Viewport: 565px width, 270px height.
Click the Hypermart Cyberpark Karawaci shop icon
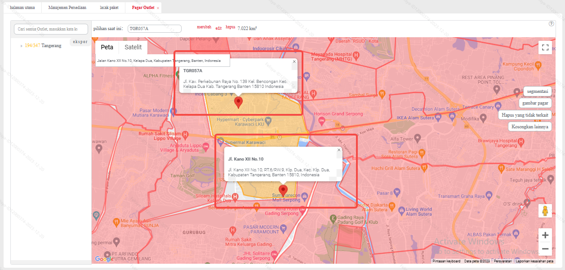pos(269,120)
